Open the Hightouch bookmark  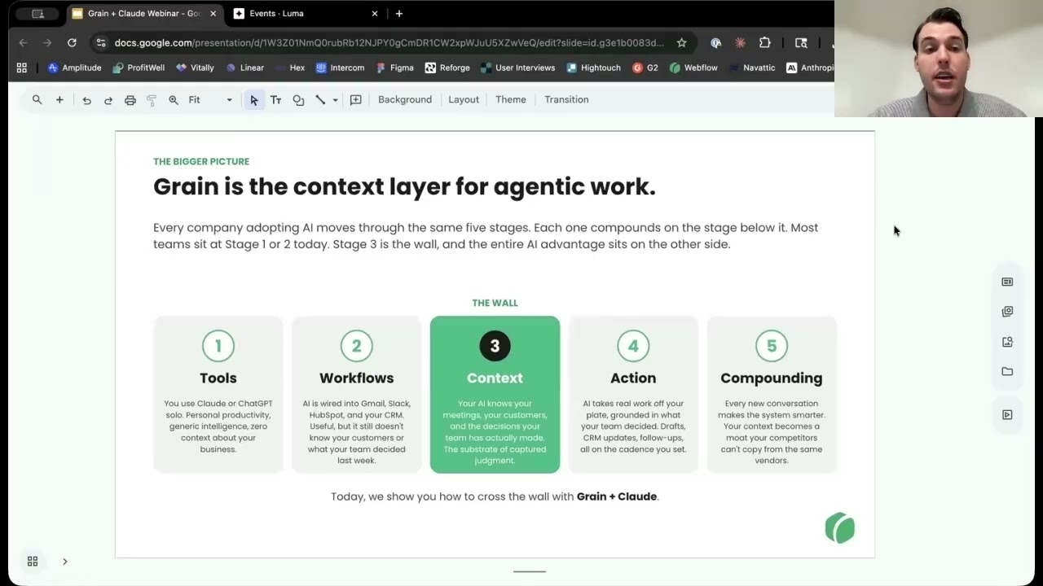(594, 68)
